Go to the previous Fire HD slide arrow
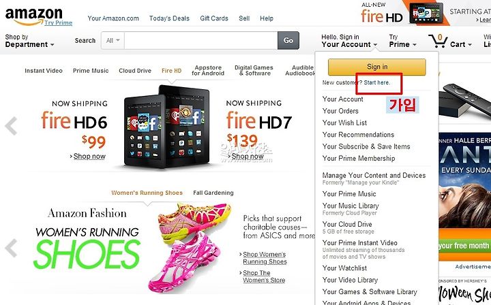The height and width of the screenshot is (305, 491). 11,126
